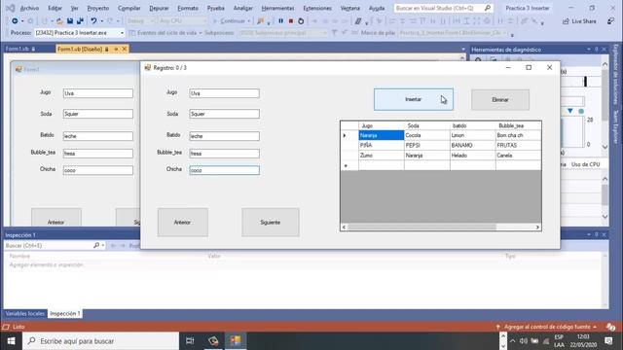Restart debugging with the circular arrow icon
Viewport: 623px width, 350px height.
pyautogui.click(x=301, y=21)
